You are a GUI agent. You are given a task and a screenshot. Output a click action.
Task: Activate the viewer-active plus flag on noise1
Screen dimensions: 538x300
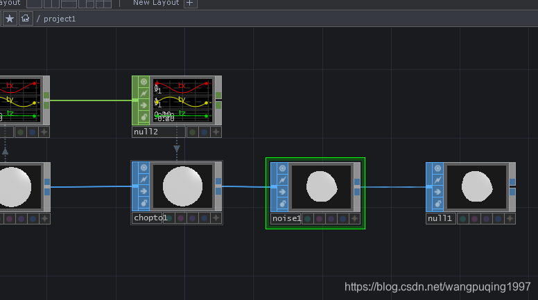[354, 218]
